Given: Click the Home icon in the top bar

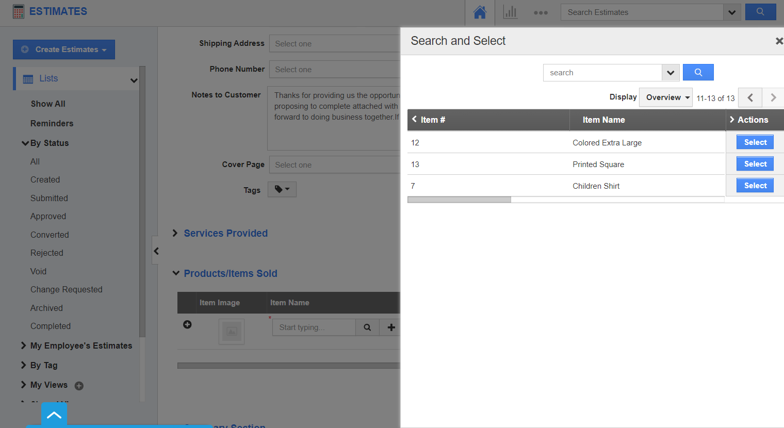Looking at the screenshot, I should point(480,12).
